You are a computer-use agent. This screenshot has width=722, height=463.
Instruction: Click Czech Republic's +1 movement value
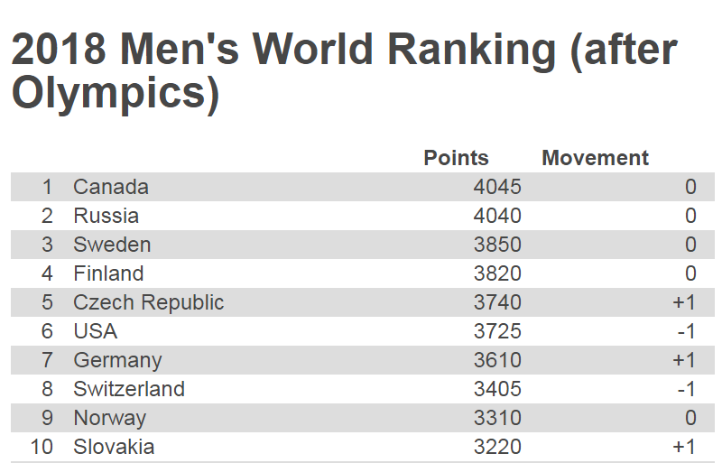(684, 302)
